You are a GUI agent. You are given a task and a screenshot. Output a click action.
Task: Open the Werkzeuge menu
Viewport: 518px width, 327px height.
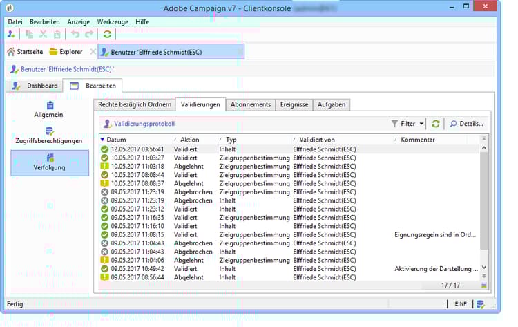click(x=112, y=21)
